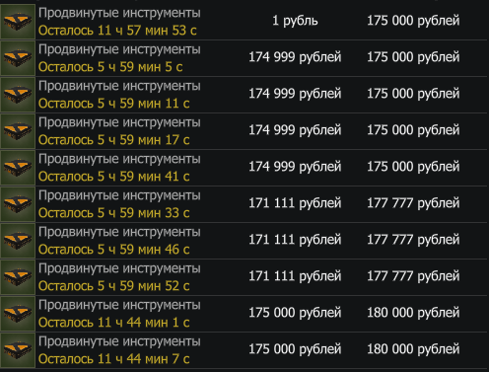489x372 pixels.
Task: Click toolbox icon for 59 мин 41 с lot
Action: (x=18, y=168)
